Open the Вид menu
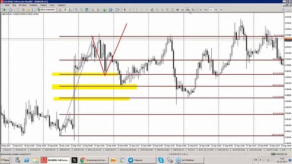This screenshot has width=292, height=164. [x=14, y=5]
